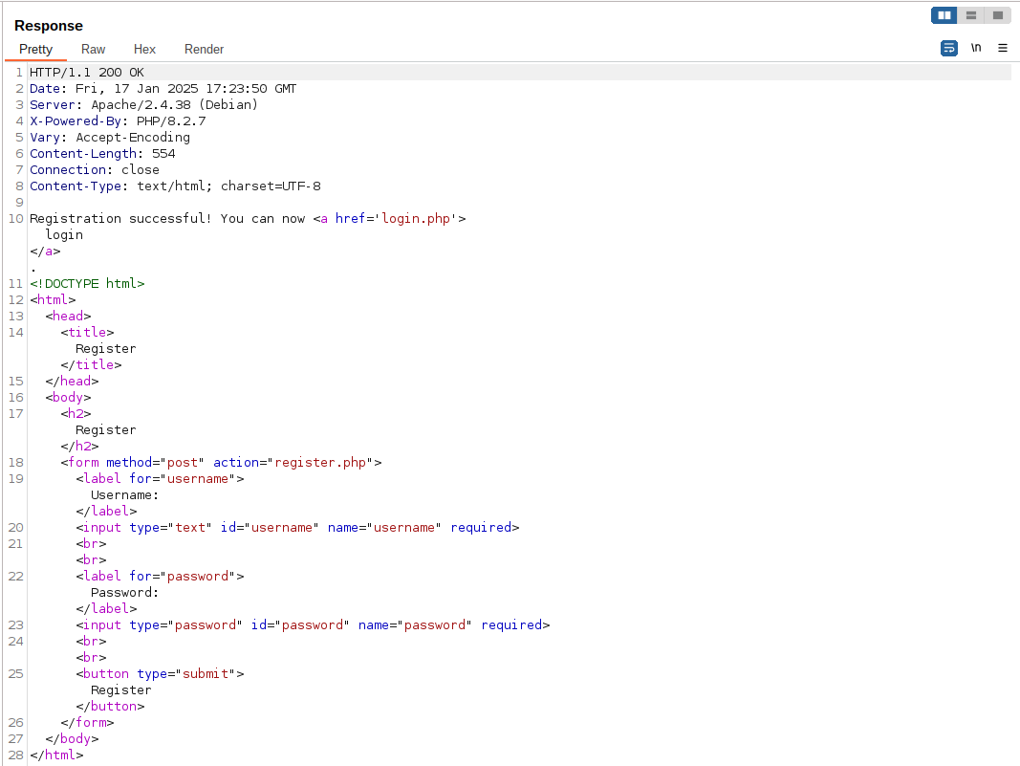Show non-printable characters with \n button
This screenshot has height=766, width=1020.
coord(976,48)
